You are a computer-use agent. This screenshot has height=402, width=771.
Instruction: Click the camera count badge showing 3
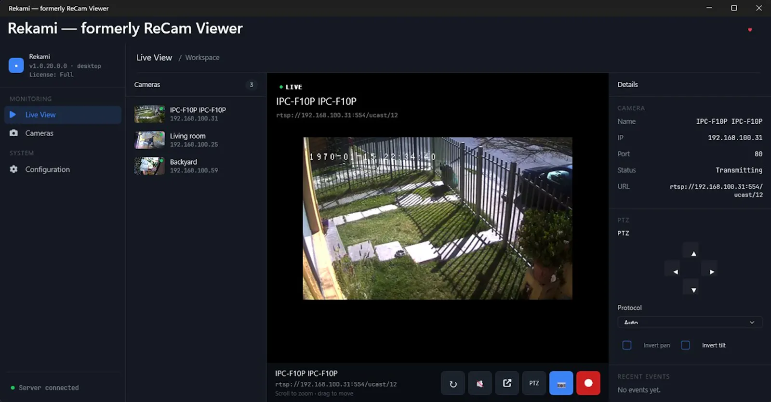click(251, 85)
